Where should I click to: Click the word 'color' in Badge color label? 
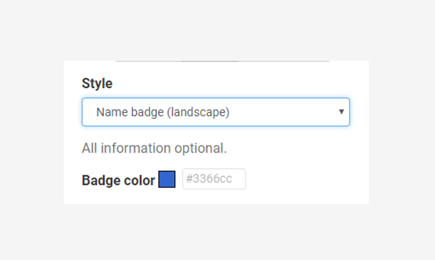pos(139,181)
